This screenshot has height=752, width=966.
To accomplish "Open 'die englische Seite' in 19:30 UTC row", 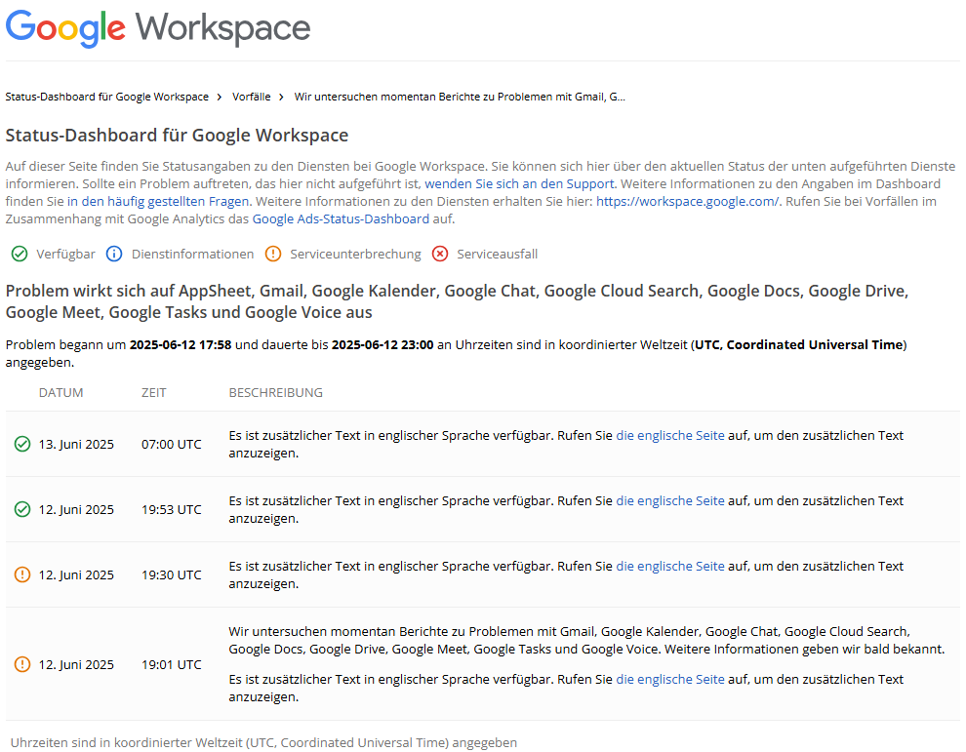I will click(x=670, y=566).
